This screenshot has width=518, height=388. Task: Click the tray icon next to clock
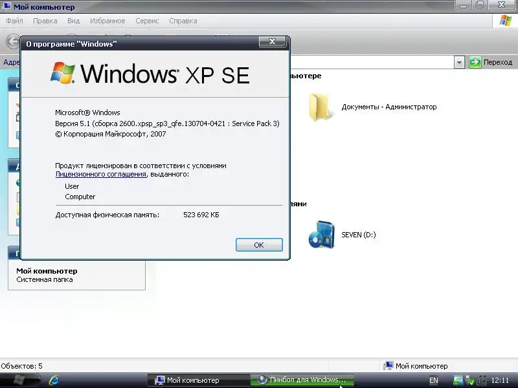[x=482, y=380]
